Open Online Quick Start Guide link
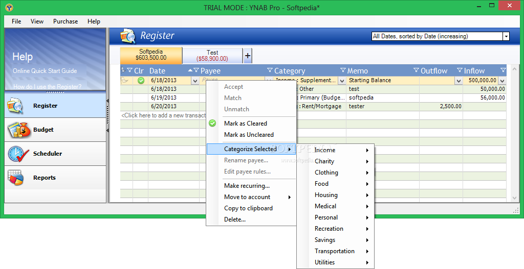Viewport: 524px width, 269px height. pos(45,71)
